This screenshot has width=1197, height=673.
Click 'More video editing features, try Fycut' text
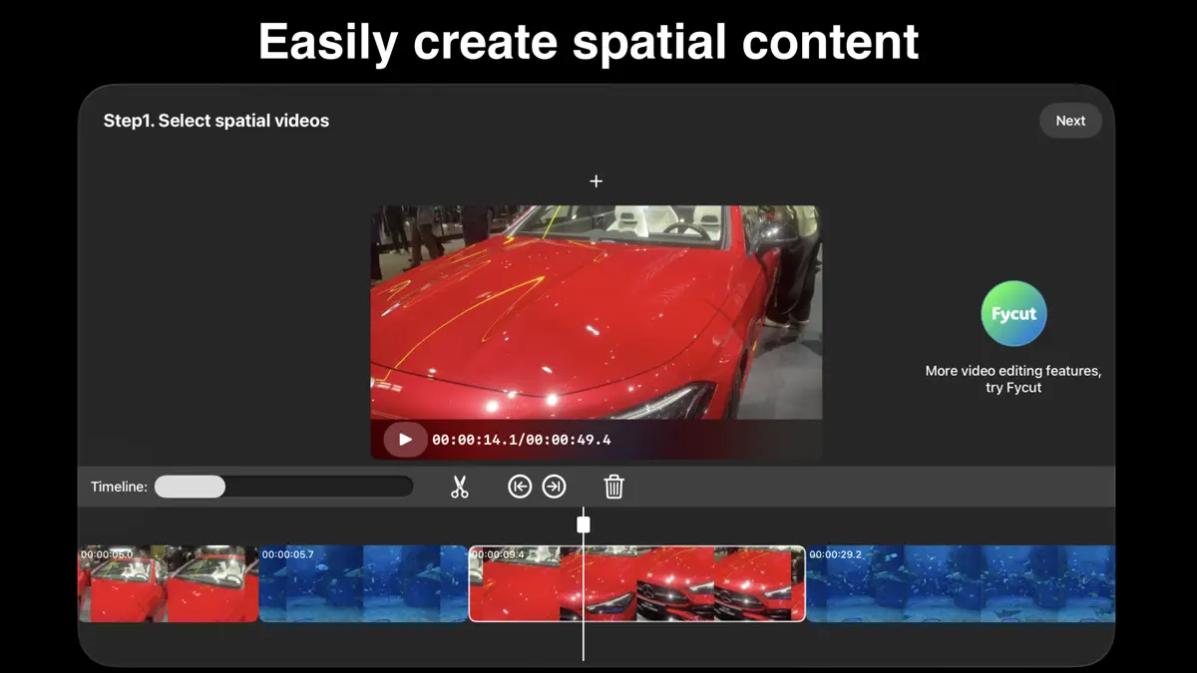[x=1013, y=379]
